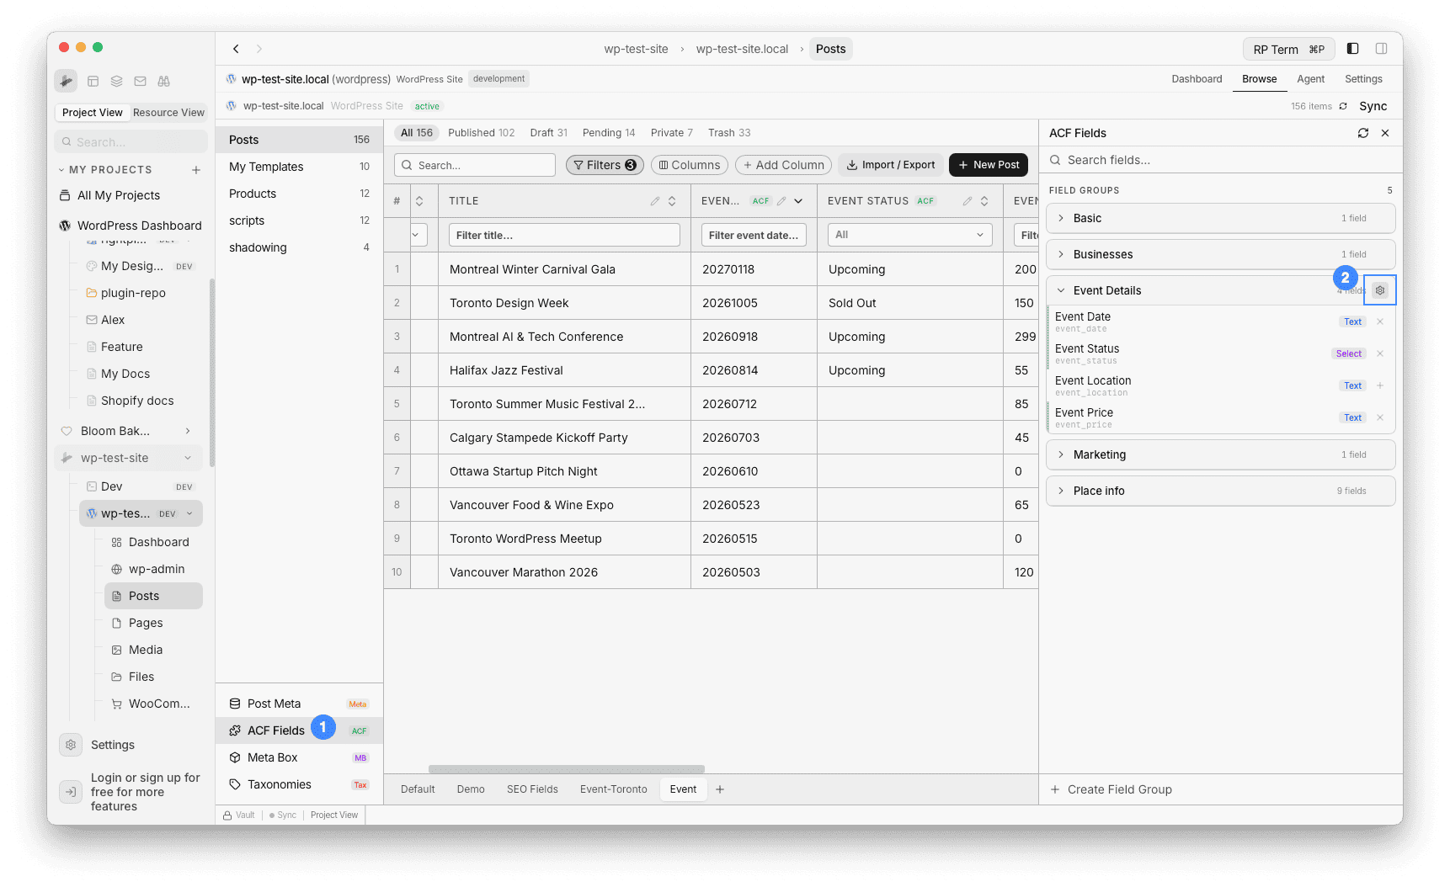Remove the Event Date field column
1450x887 pixels.
[x=1380, y=321]
